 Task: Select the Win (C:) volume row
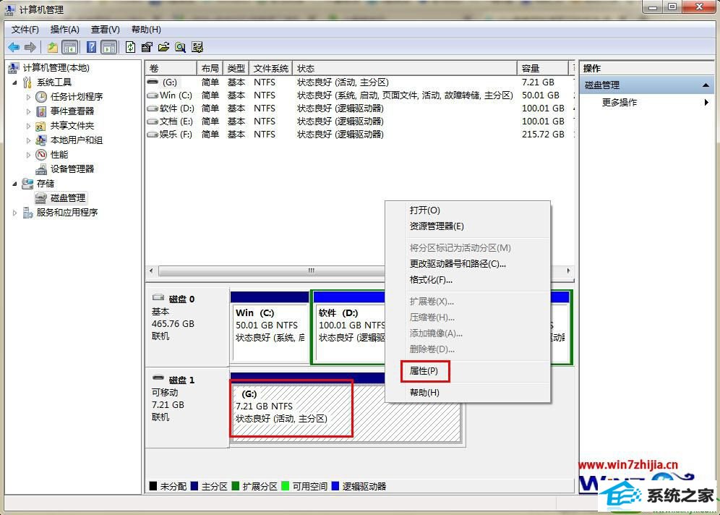click(360, 95)
